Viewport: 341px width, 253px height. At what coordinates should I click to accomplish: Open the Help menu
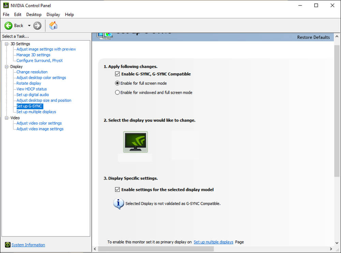pos(69,15)
